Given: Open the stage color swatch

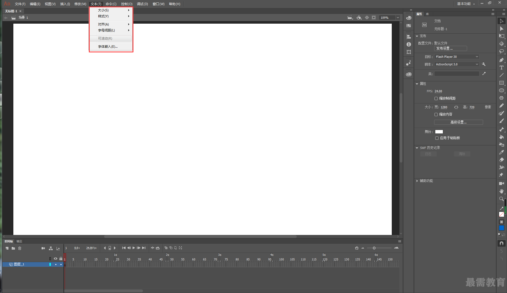Looking at the screenshot, I should tap(439, 132).
